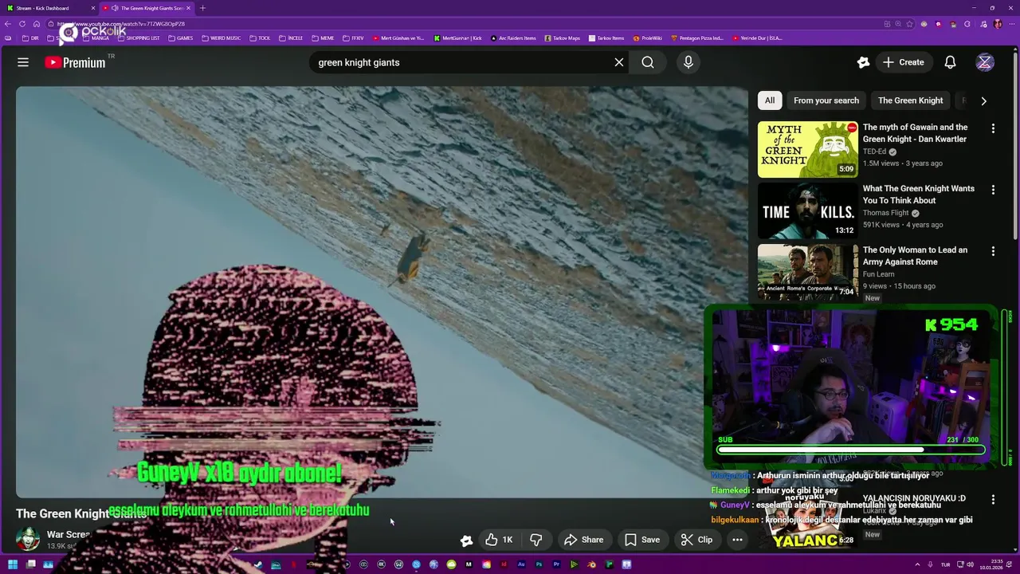Go to the YouTube Premium home logo
1020x574 pixels.
[76, 62]
